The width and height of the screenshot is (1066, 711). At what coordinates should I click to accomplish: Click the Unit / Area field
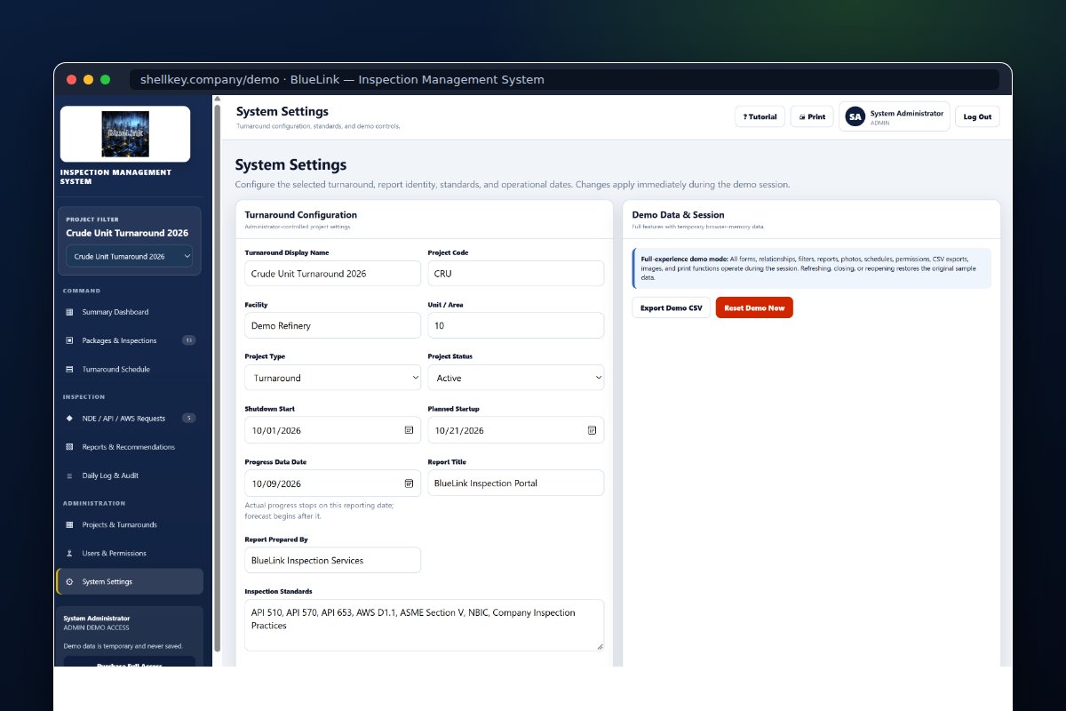point(516,325)
